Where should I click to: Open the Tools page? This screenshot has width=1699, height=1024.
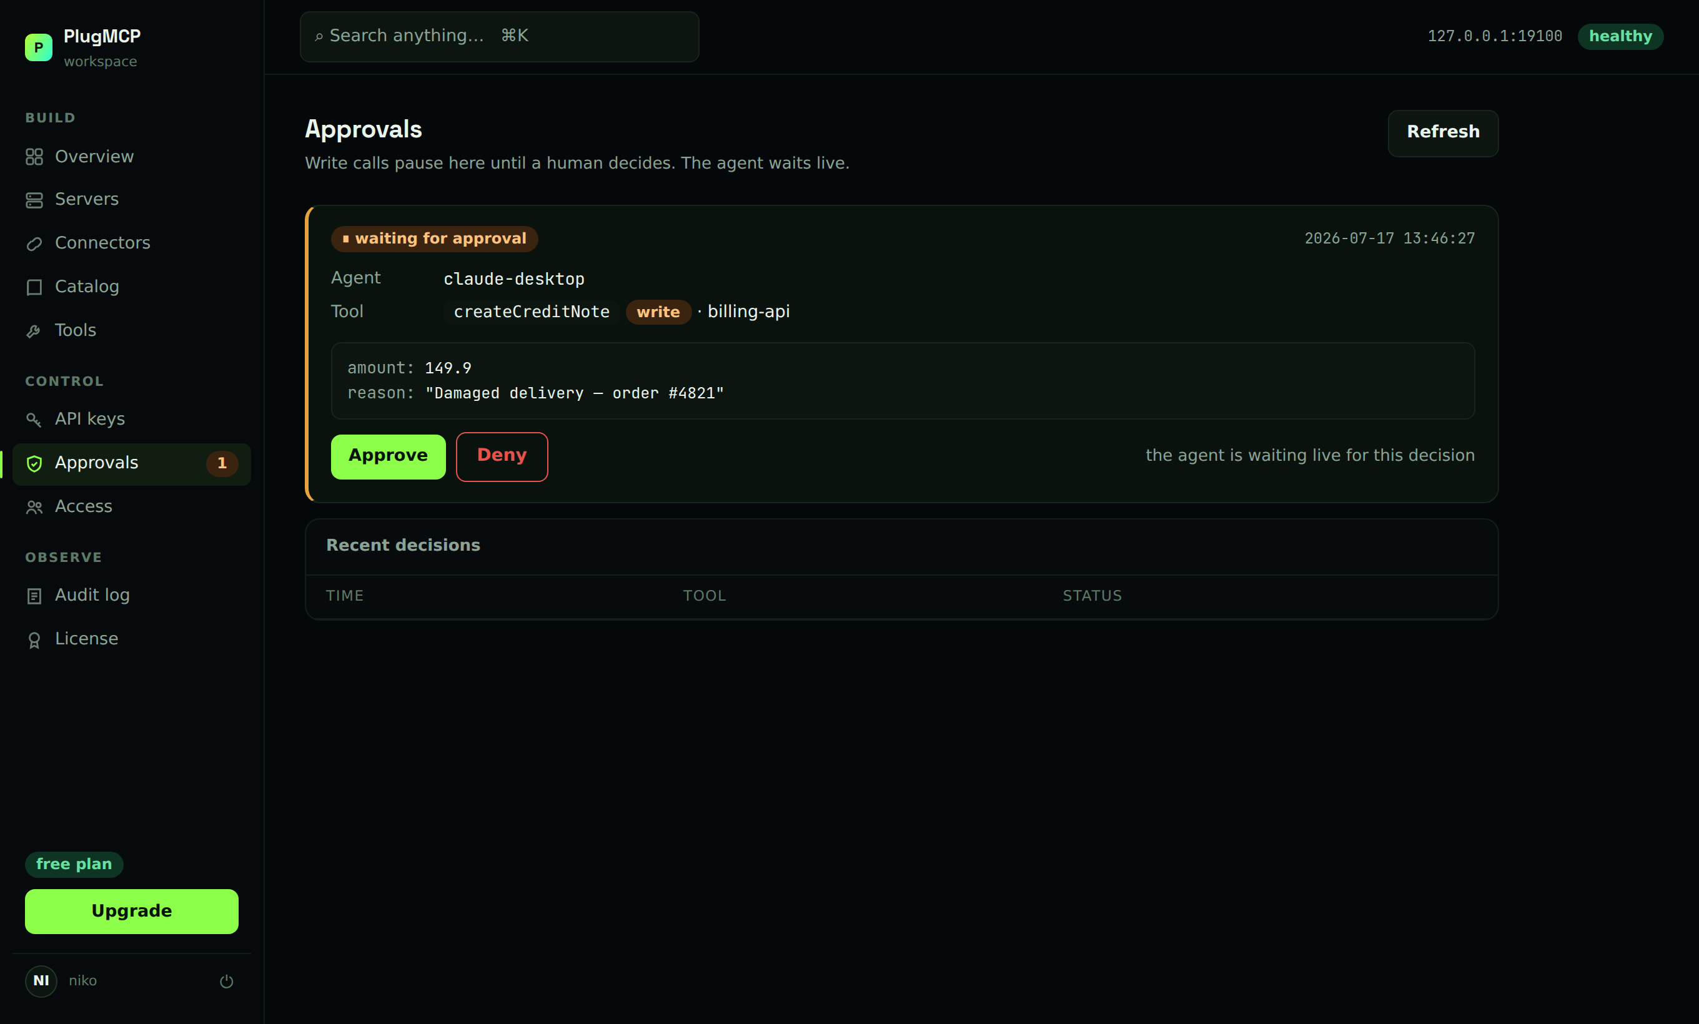pos(132,330)
